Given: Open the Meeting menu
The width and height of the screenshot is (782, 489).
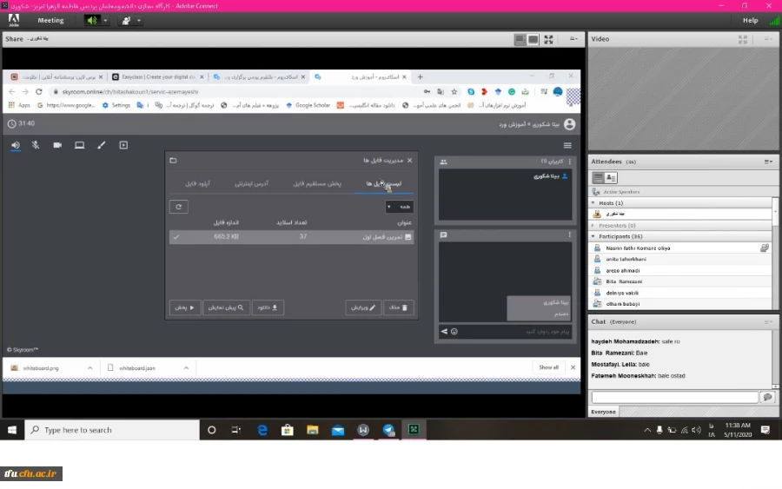Looking at the screenshot, I should [x=50, y=20].
